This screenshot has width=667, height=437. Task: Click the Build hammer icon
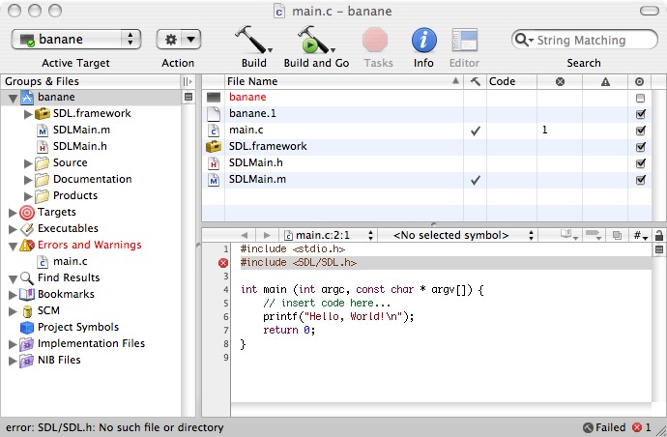253,40
